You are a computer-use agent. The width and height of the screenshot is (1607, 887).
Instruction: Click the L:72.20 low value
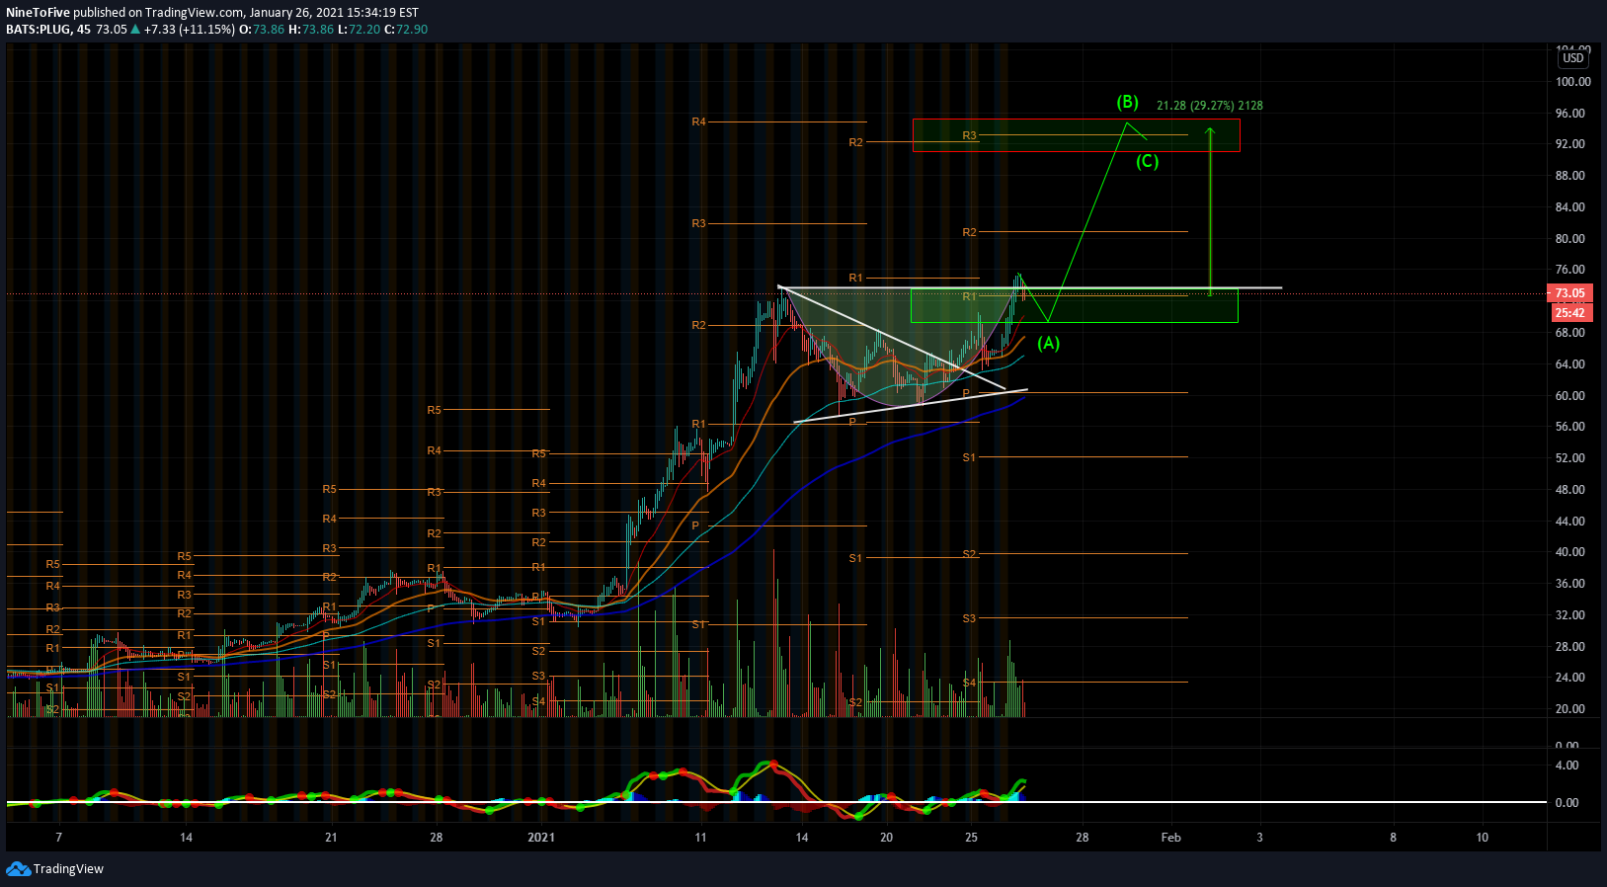(x=359, y=30)
